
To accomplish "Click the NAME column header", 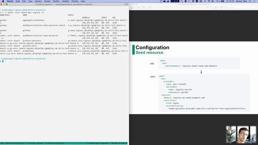I will [25, 15].
